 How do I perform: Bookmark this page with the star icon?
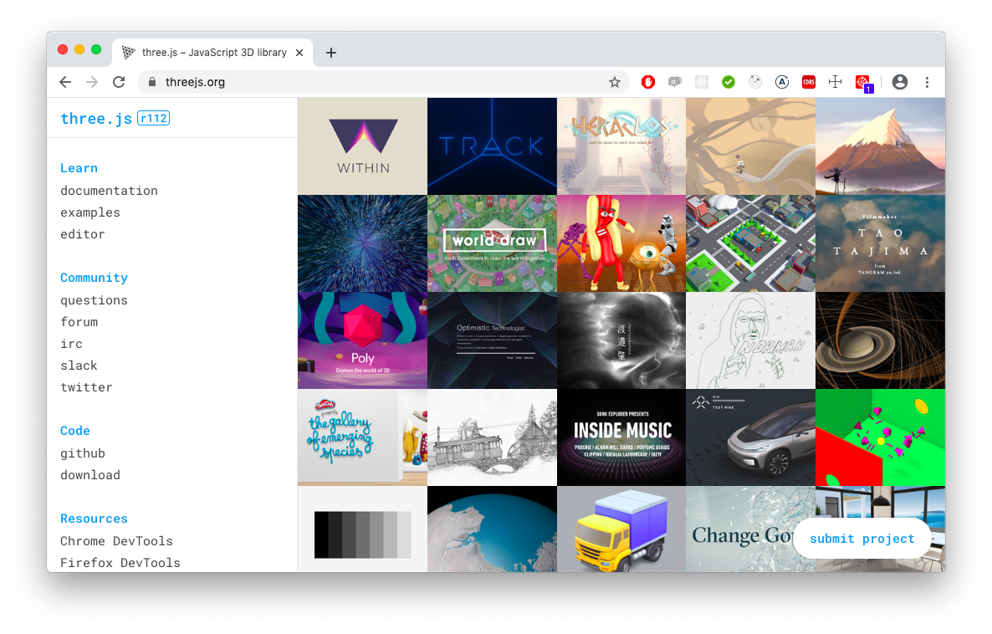(614, 82)
